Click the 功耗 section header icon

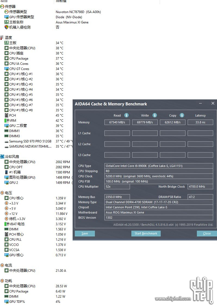pos(2,281)
